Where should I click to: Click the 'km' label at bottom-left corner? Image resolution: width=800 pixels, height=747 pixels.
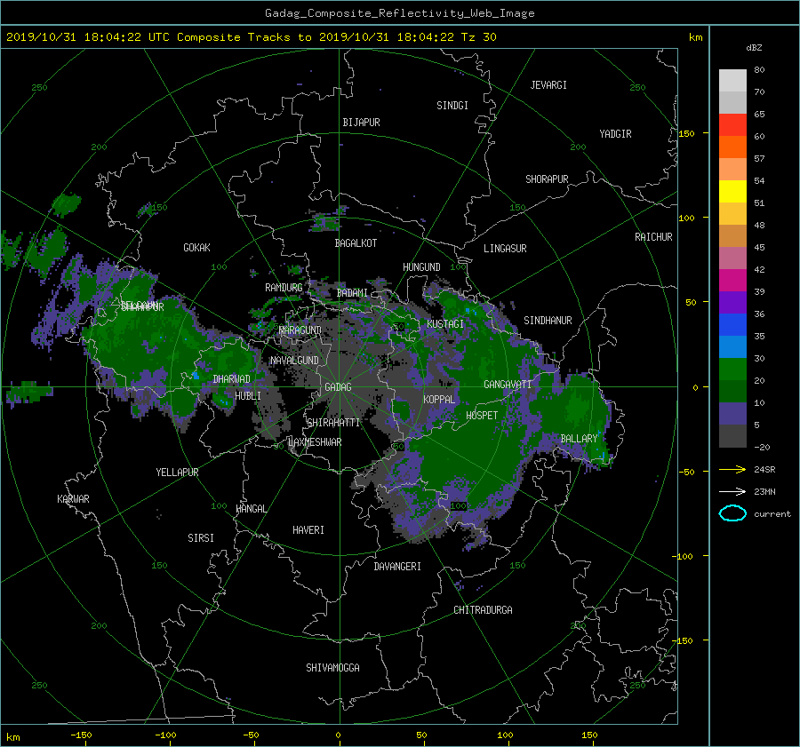pos(12,737)
